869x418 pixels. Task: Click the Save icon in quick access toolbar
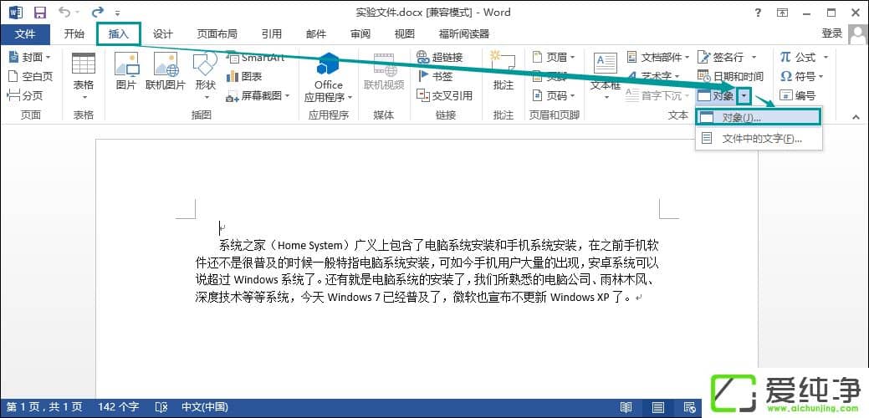[x=39, y=13]
